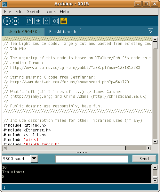The width and height of the screenshot is (160, 192).
Task: Click the arduino.cc forum URL comment line
Action: pos(72,68)
